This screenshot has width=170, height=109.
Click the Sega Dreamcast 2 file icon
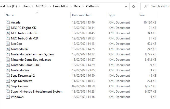(8, 76)
